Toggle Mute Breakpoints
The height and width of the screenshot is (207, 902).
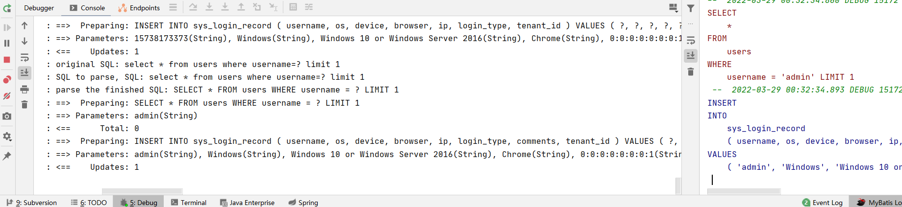tap(7, 96)
